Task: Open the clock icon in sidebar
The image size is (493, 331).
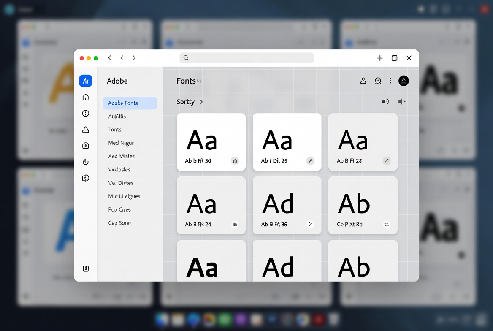Action: coord(86,113)
